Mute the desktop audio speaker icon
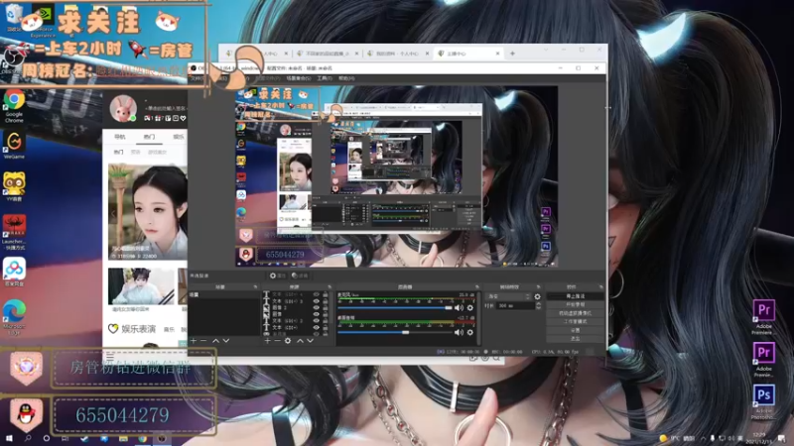This screenshot has width=794, height=446. [459, 332]
